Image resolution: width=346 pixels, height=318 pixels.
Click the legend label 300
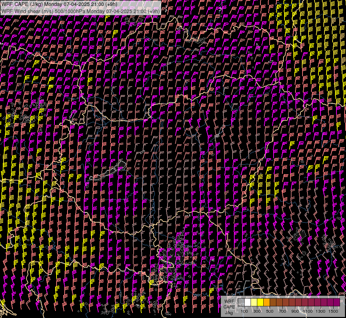click(x=257, y=311)
